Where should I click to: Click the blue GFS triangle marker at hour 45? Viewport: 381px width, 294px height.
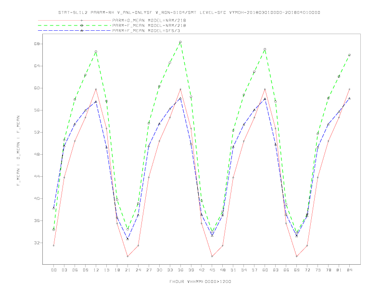(x=212, y=235)
